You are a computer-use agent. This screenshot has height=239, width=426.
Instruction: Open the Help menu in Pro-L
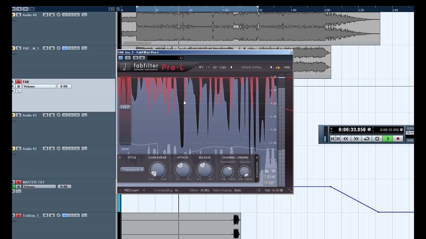pos(287,67)
